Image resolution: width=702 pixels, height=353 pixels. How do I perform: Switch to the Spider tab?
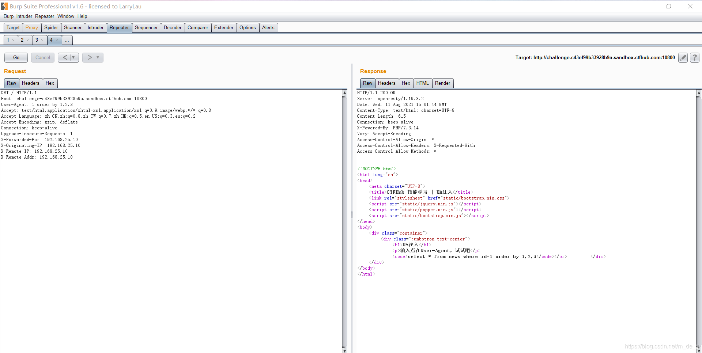pos(51,27)
